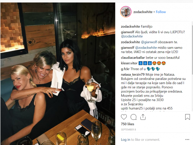The image size is (193, 145).
Task: Open the @zodackwhite mention after LJEPOTU
Action: [x=132, y=36]
